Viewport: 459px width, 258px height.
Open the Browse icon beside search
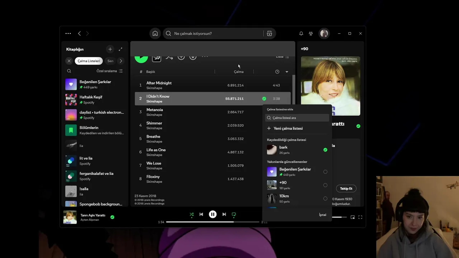(x=269, y=33)
